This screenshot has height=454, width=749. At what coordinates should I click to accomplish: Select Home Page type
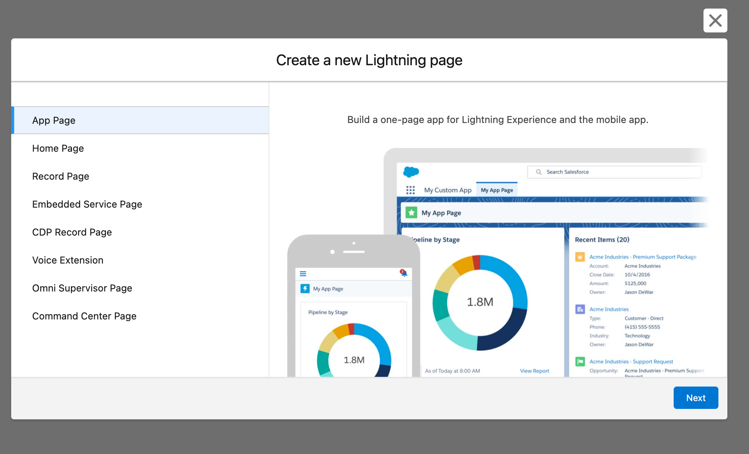pyautogui.click(x=140, y=148)
